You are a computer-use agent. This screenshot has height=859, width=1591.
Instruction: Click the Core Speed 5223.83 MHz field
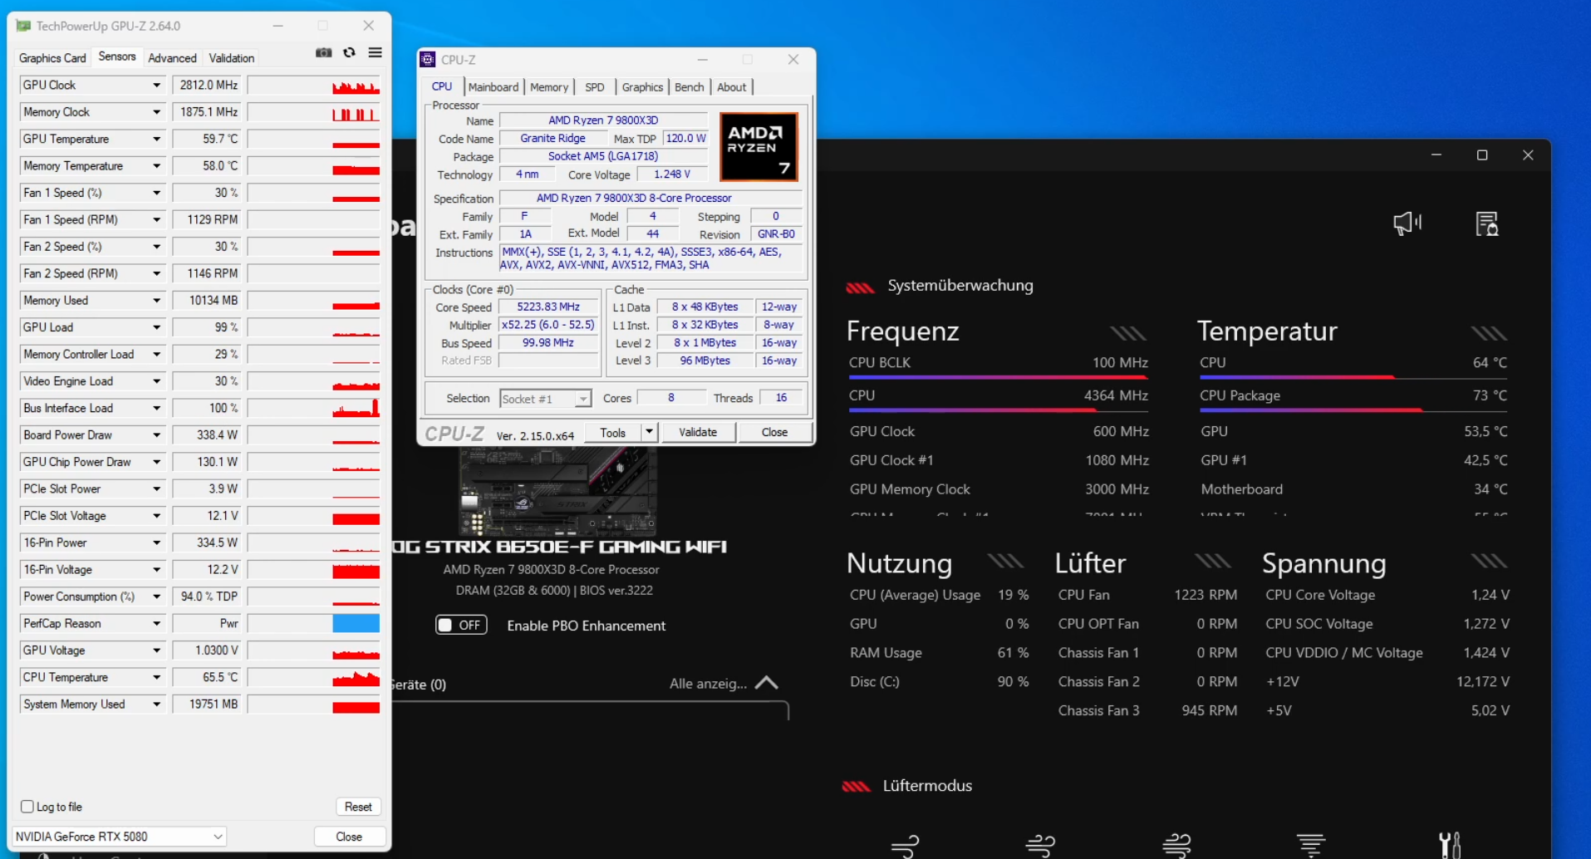(548, 307)
